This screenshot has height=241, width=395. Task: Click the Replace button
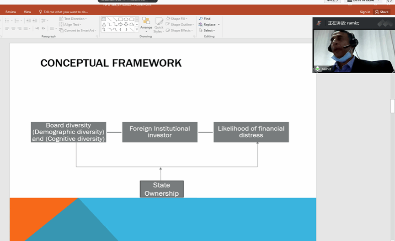tap(209, 25)
